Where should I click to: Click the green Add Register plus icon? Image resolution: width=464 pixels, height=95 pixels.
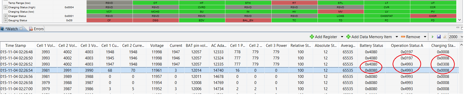[312, 37]
